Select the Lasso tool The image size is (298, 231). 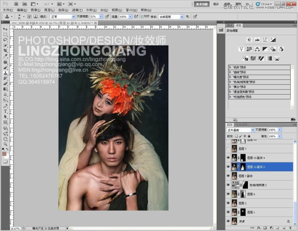[x=5, y=40]
